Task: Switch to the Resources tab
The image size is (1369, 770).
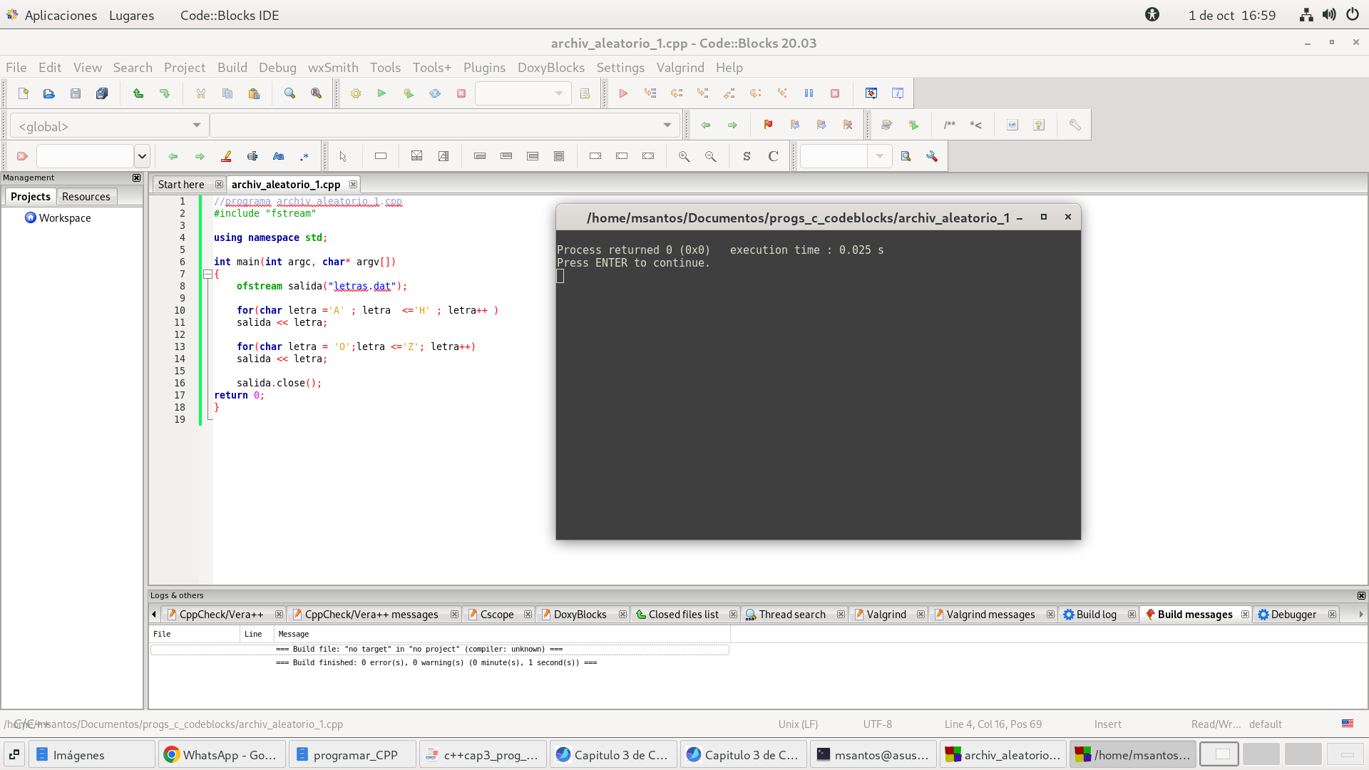Action: [86, 197]
